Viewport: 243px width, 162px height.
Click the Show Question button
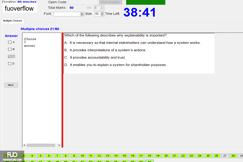click(x=111, y=2)
